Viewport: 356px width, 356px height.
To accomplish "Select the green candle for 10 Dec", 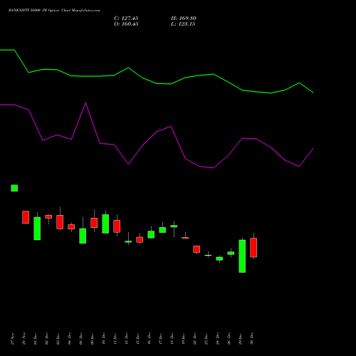I will pyautogui.click(x=105, y=224).
